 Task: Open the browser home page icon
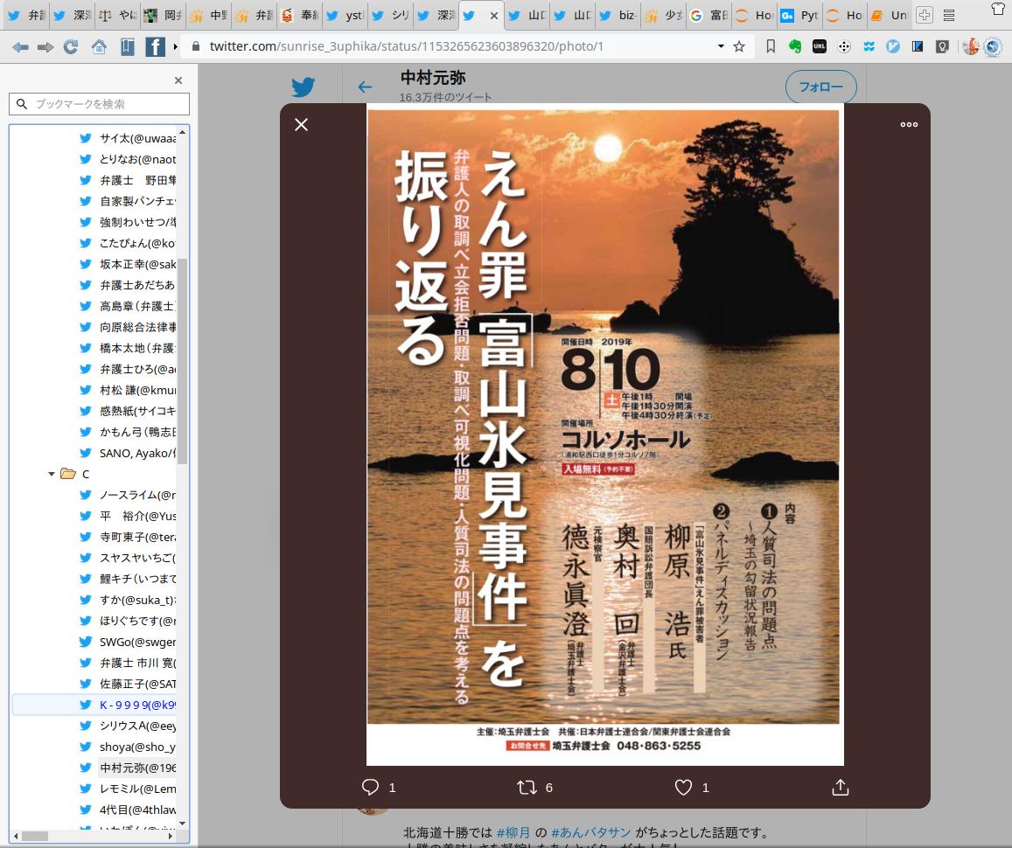pos(99,46)
